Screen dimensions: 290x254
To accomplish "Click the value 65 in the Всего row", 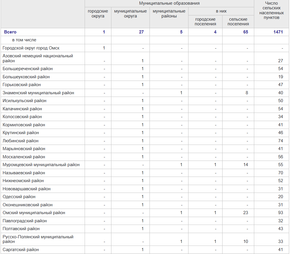I will [245, 32].
